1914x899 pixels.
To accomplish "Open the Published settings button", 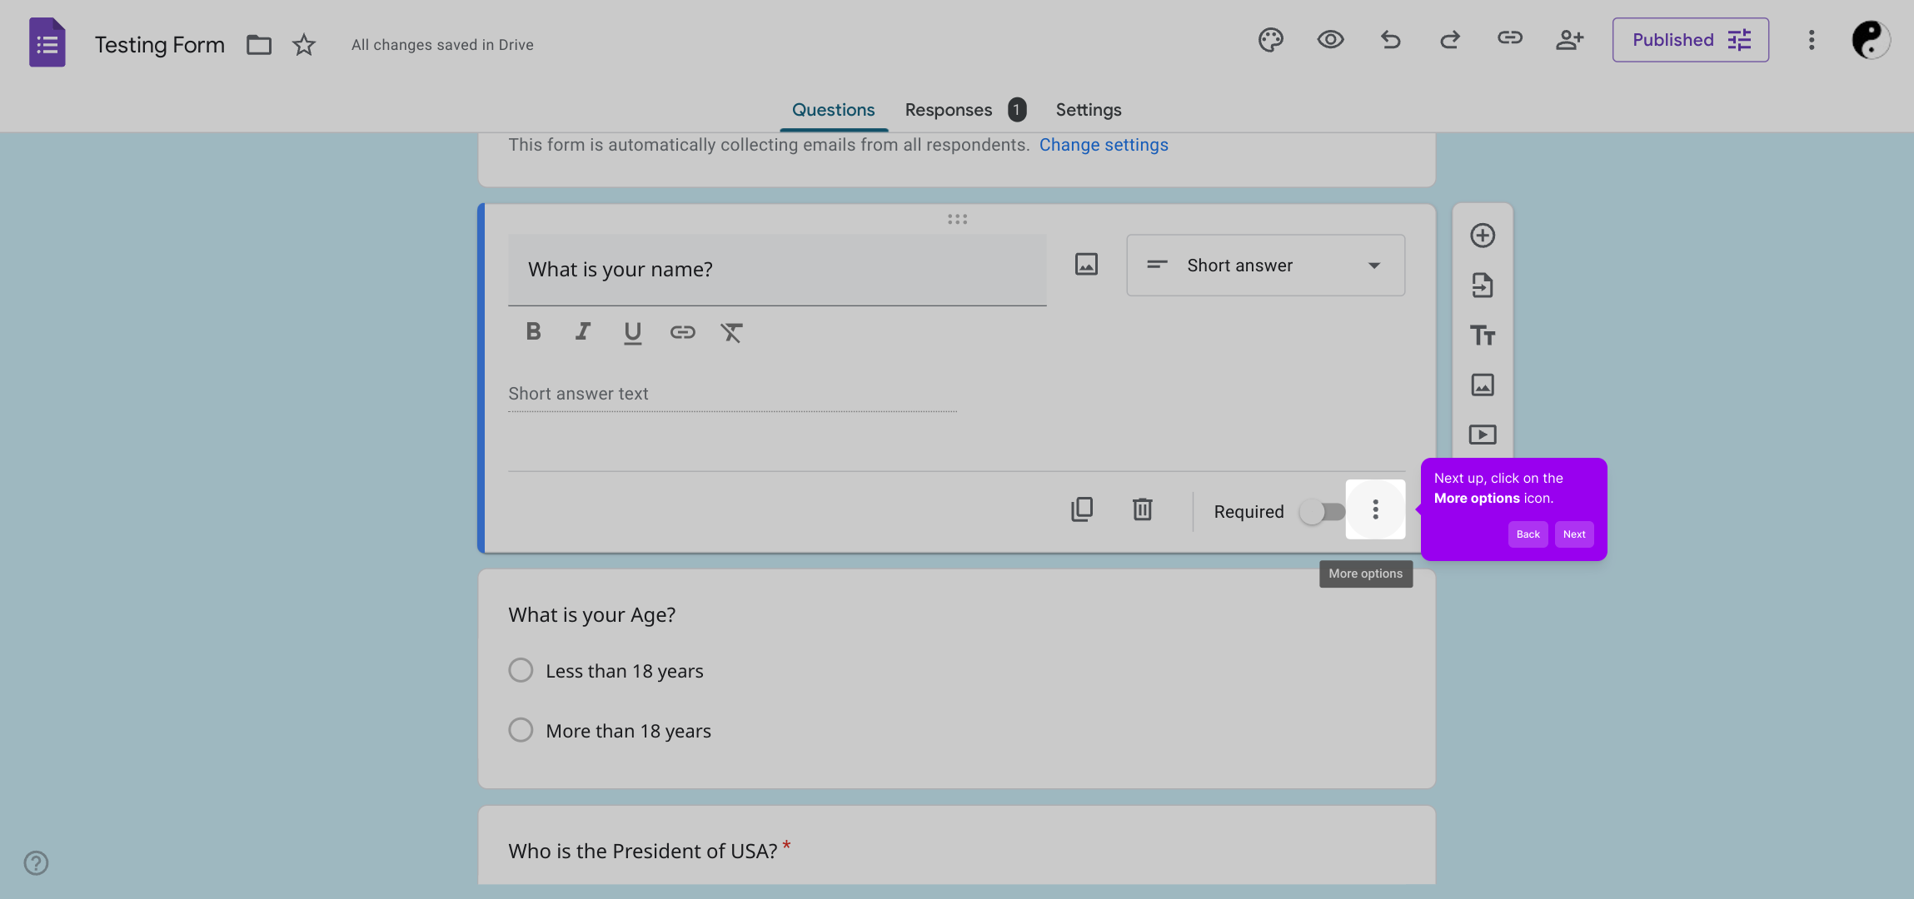I will pyautogui.click(x=1690, y=40).
